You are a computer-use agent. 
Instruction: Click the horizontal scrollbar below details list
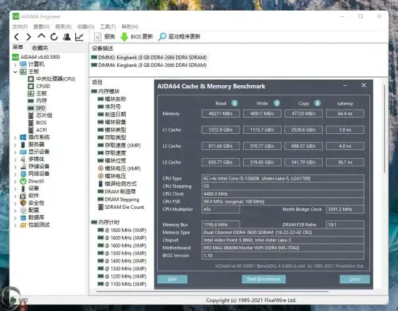click(213, 291)
